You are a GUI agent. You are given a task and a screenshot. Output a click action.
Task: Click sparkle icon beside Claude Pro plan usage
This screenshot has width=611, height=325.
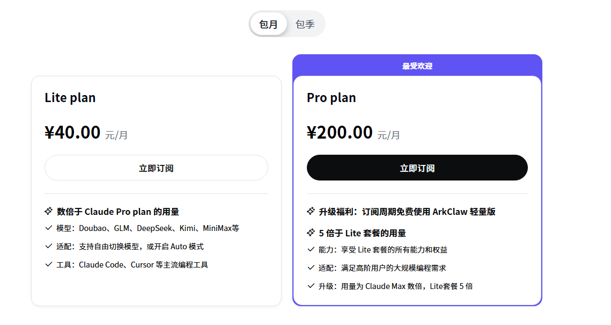pyautogui.click(x=48, y=211)
